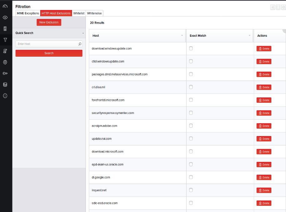286x212 pixels.
Task: Tick the Exact Match box for dl.google.com
Action: pos(191,177)
